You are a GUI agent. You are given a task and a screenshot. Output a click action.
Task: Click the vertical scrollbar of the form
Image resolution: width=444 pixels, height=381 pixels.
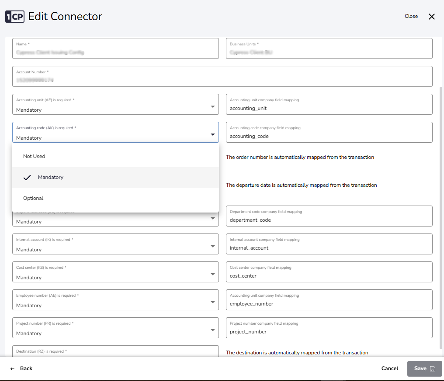pyautogui.click(x=441, y=218)
